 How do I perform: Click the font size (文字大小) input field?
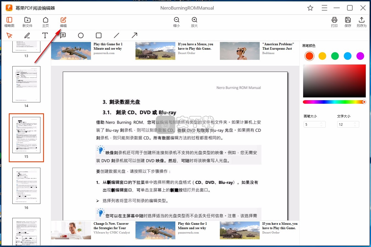pos(348,124)
